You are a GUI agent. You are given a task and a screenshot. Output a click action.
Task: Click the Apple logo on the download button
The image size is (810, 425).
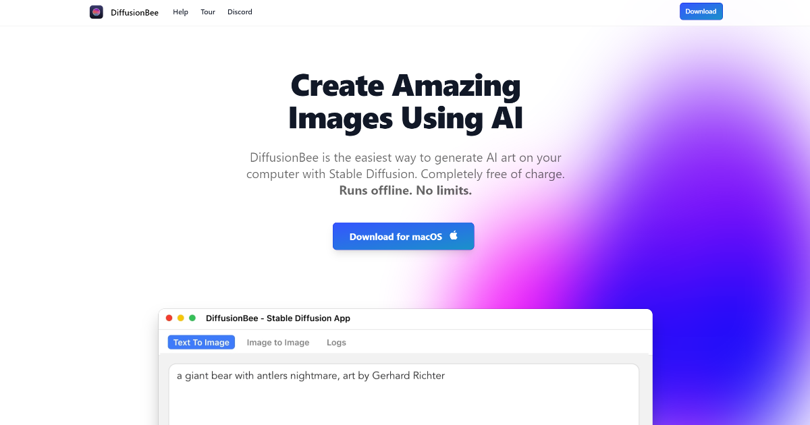(454, 235)
